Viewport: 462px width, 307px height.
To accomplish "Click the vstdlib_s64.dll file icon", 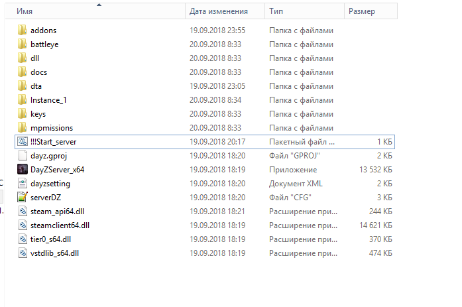I will coord(23,253).
